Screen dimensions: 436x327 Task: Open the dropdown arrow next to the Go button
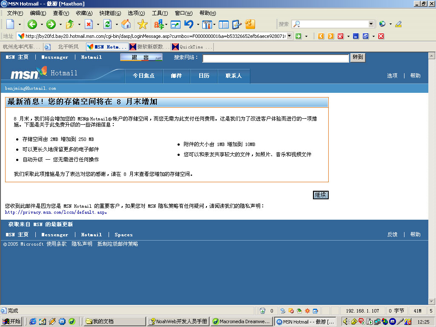click(x=306, y=36)
